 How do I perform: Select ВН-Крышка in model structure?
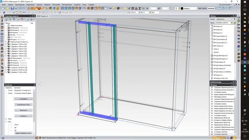(x=14, y=33)
